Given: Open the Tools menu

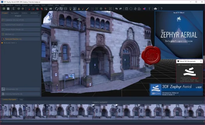Looking at the screenshot, I should (x=43, y=5).
